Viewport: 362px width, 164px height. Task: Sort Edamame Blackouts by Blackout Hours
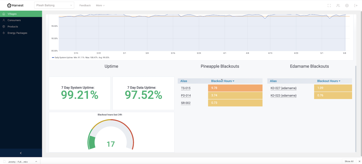click(x=329, y=81)
